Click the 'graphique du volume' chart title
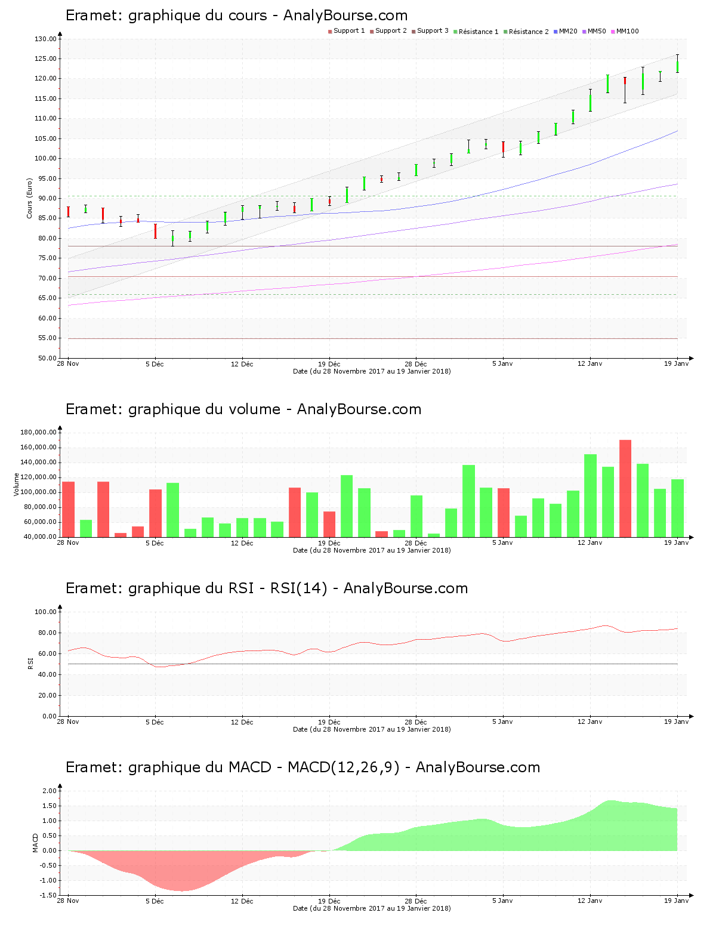Image resolution: width=716 pixels, height=925 pixels. [243, 409]
